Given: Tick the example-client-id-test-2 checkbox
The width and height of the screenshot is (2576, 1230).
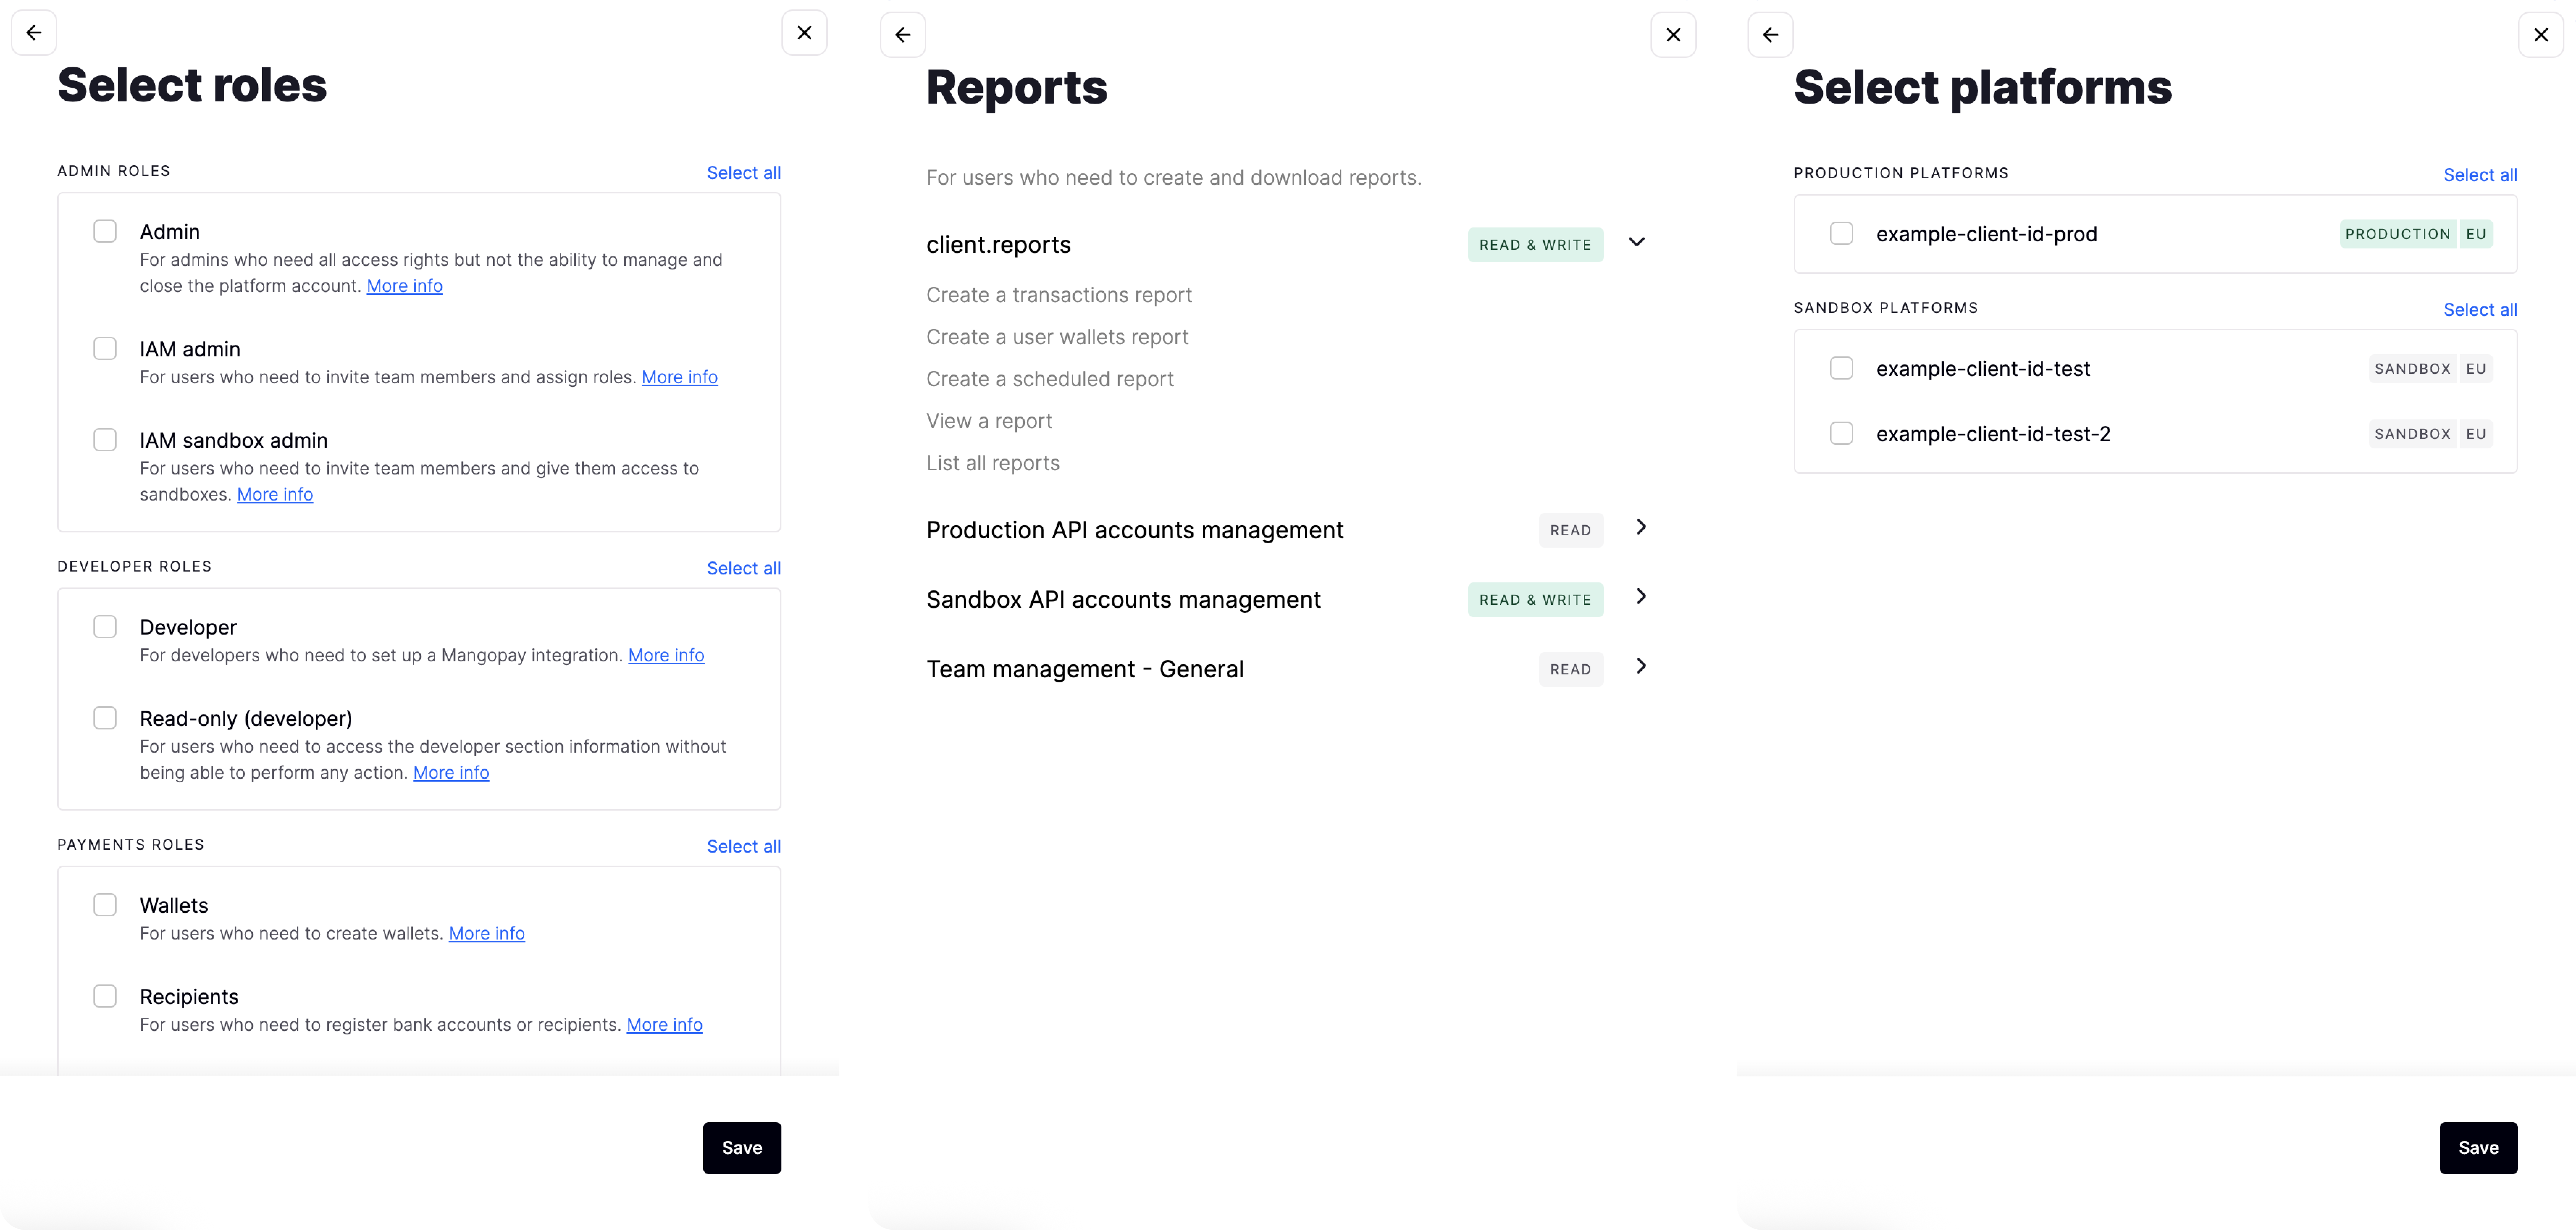Looking at the screenshot, I should coord(1841,434).
